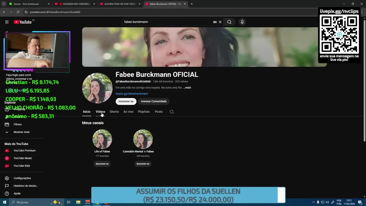The image size is (366, 206).
Task: Open the Life of Fabee channel name
Action: [102, 152]
